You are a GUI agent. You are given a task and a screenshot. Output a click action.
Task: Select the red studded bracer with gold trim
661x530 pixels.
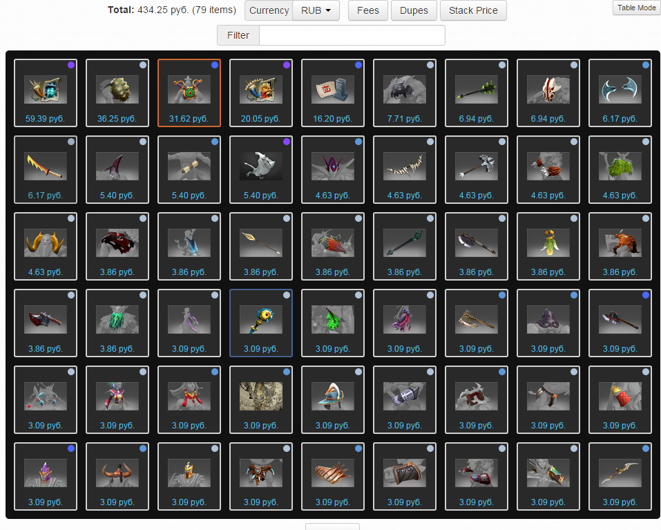click(620, 399)
